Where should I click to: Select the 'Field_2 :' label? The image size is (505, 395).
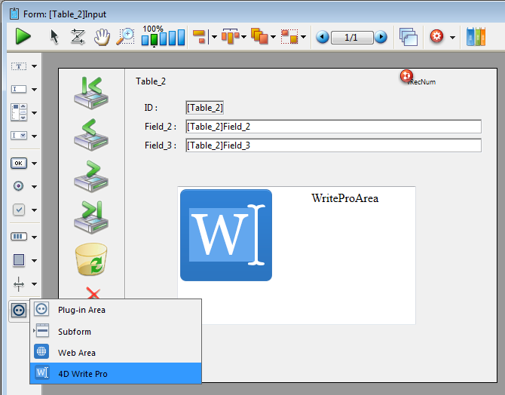[x=161, y=127]
